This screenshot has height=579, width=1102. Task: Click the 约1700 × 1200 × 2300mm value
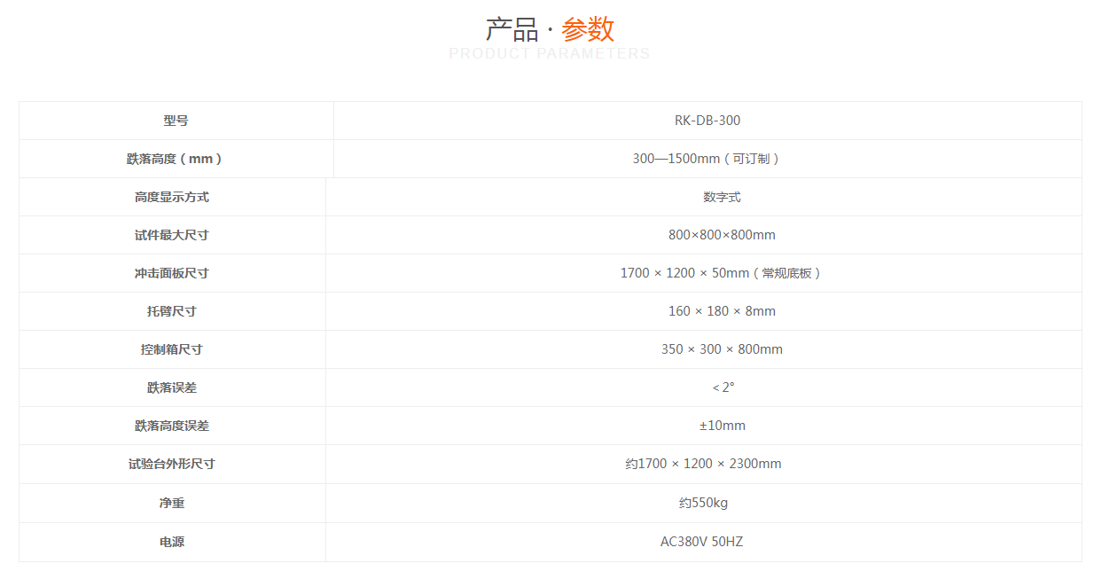click(x=703, y=464)
